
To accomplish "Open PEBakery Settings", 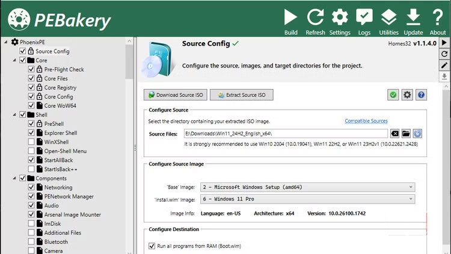I will 340,22.
